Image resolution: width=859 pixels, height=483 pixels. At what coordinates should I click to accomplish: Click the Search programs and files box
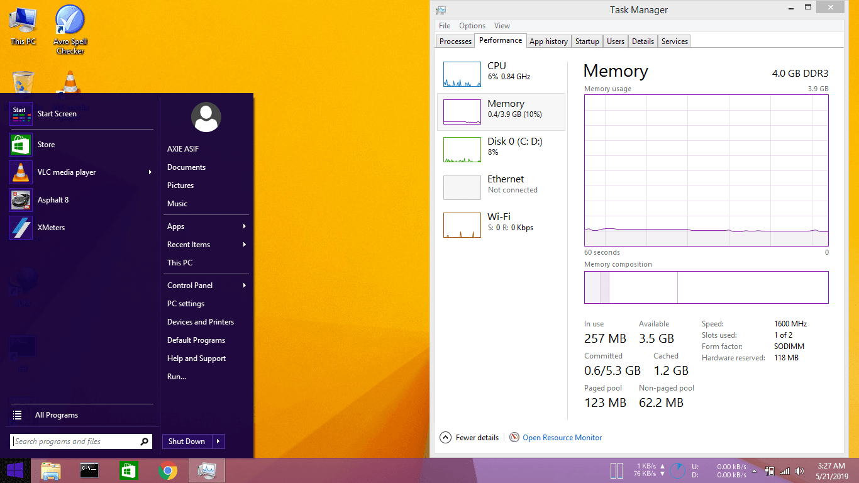point(75,441)
